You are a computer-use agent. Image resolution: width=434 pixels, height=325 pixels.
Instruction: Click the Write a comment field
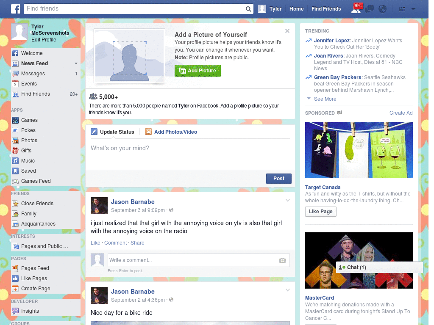pyautogui.click(x=198, y=260)
